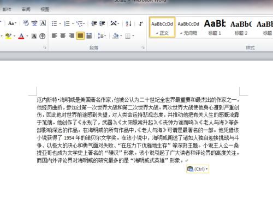273x217 pixels.
Task: Open the Phonetic Guide (变) tool
Action: coord(34,23)
